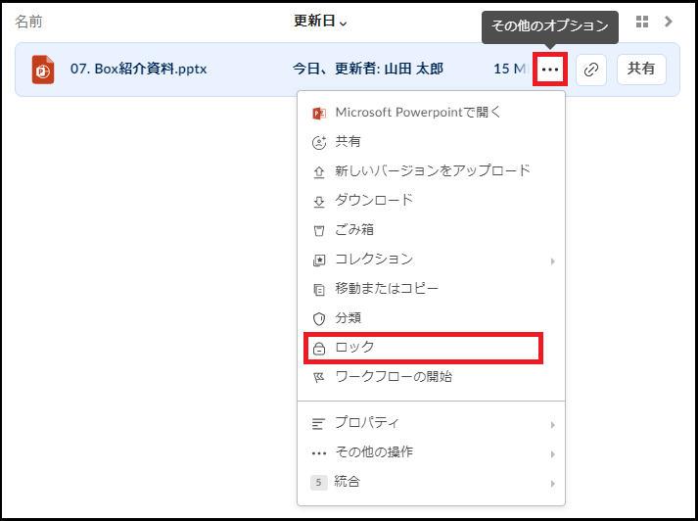Screen dimensions: 698x521
Task: Click the right chevron beside grid view
Action: point(669,22)
